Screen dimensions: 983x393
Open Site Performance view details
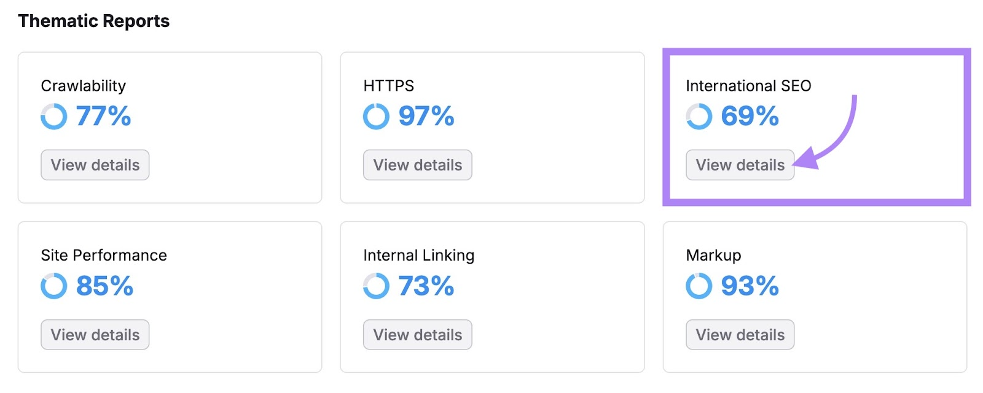point(95,334)
